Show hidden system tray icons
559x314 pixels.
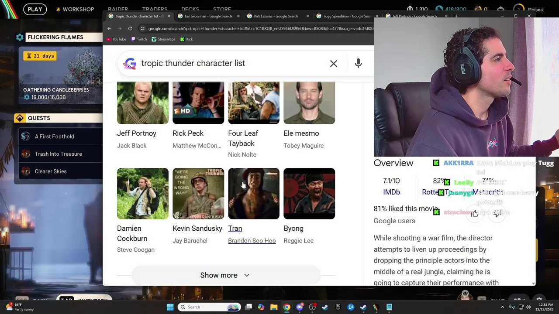point(502,307)
